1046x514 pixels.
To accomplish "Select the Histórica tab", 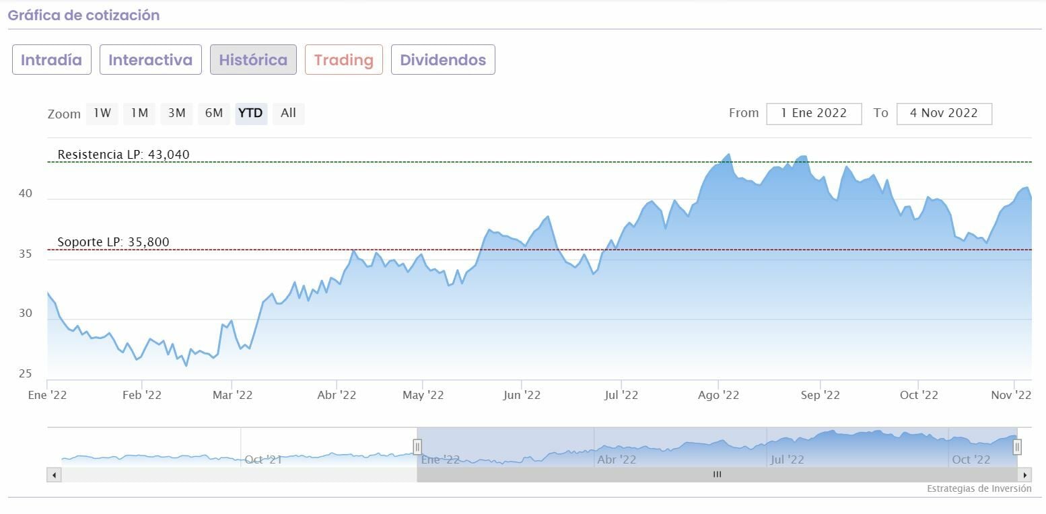I will [253, 60].
